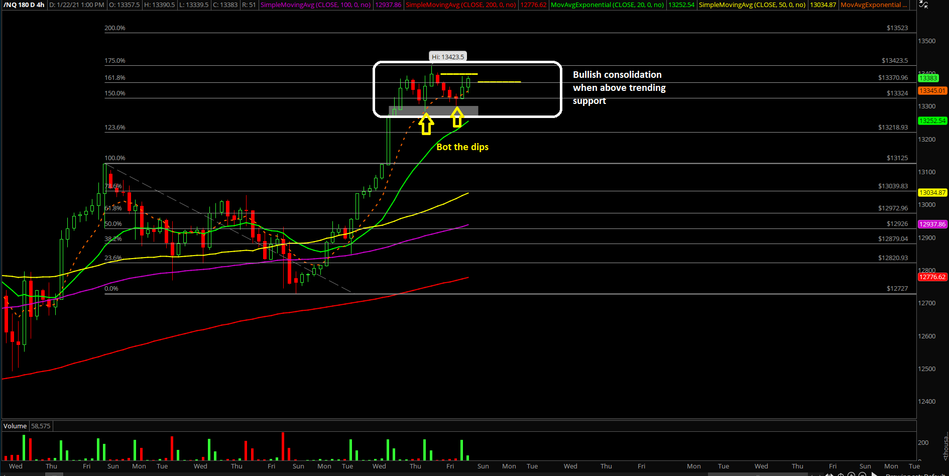Click the 12776.62 header study value
Image resolution: width=949 pixels, height=476 pixels.
tap(533, 5)
